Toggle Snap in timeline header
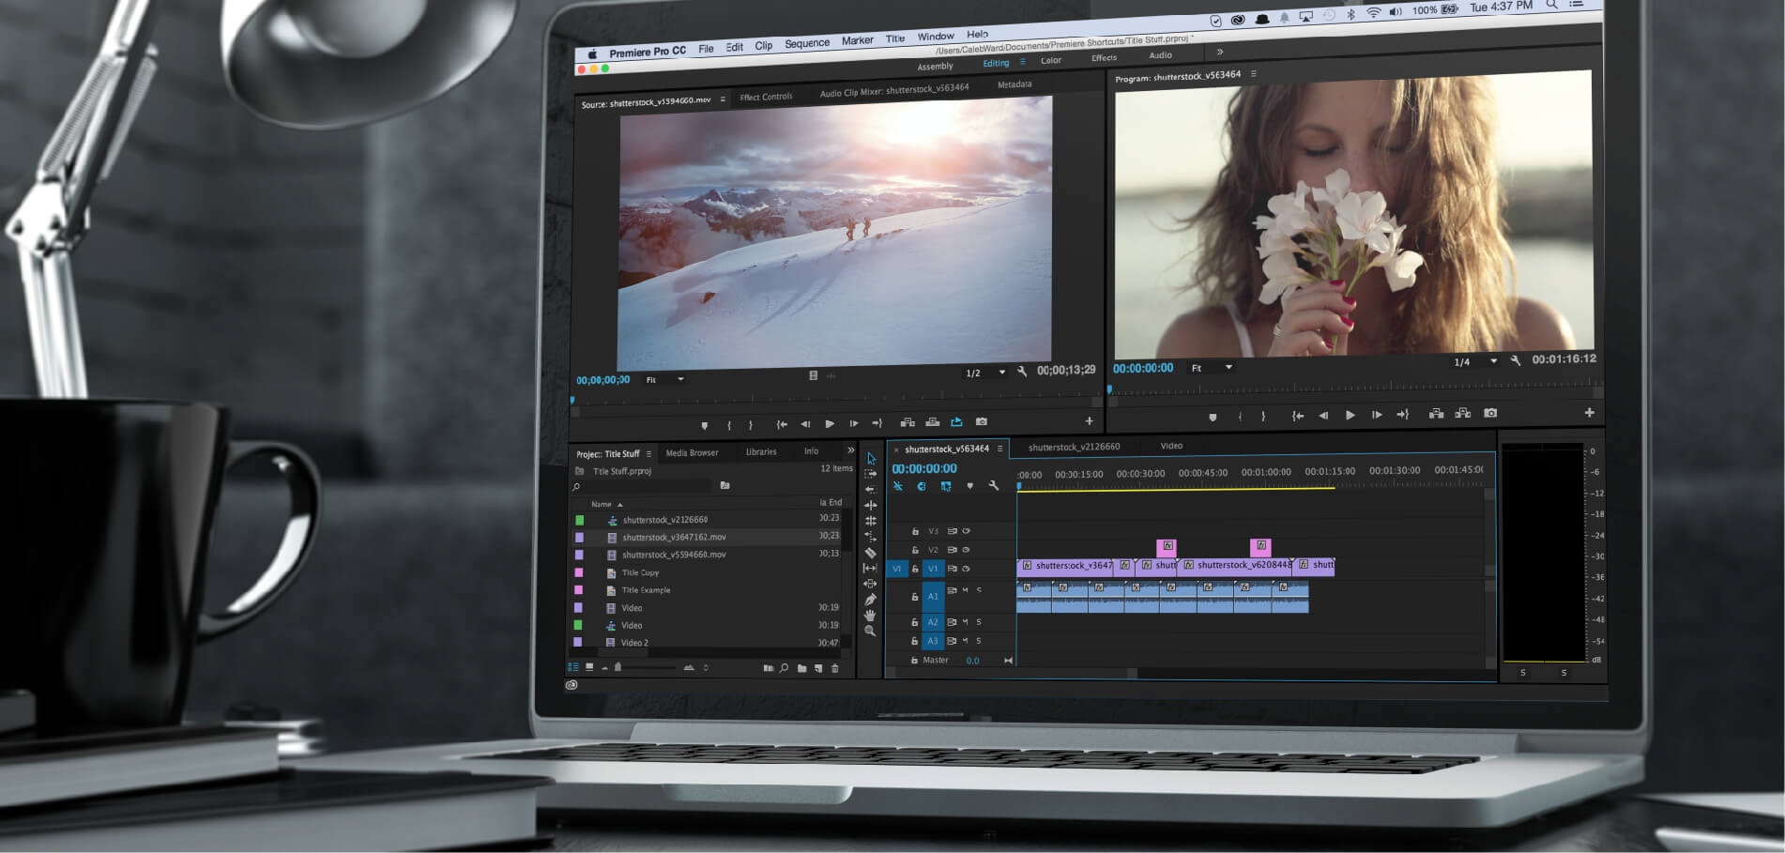1785x853 pixels. 922,486
